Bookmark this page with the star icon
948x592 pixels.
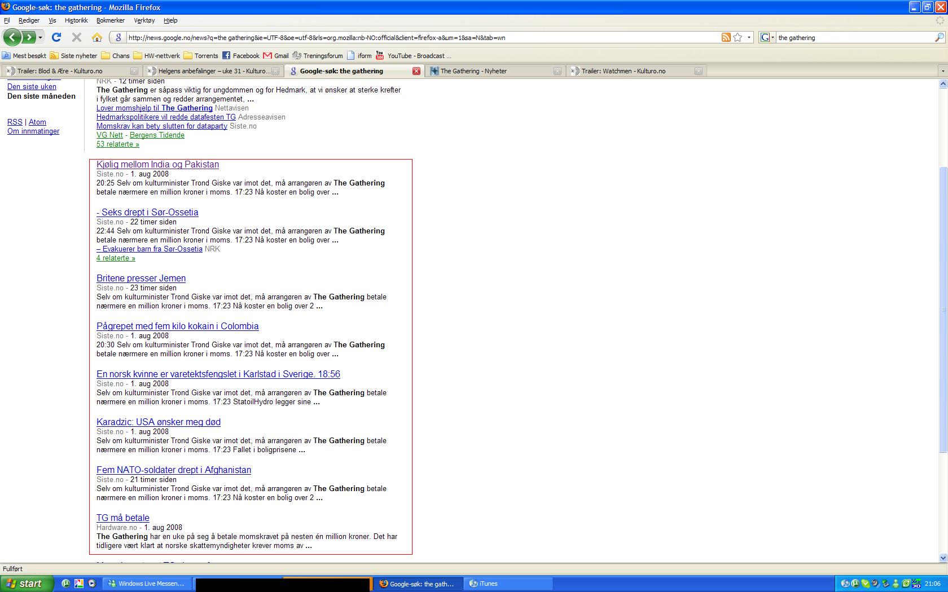pyautogui.click(x=738, y=37)
